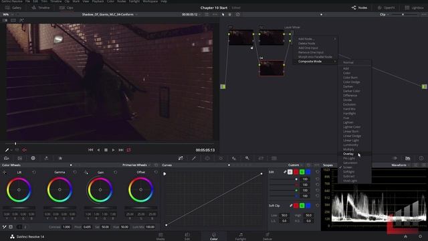The height and width of the screenshot is (241, 428).
Task: Open the Scopes panel icon
Action: pyautogui.click(x=407, y=158)
